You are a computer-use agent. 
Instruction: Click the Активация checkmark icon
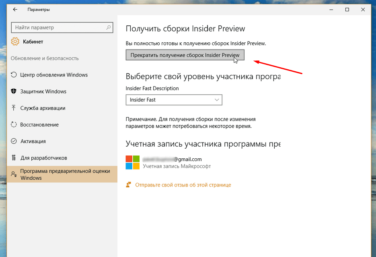pos(14,141)
